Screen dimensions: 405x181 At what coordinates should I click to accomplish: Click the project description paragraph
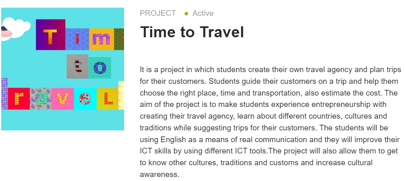tap(269, 122)
